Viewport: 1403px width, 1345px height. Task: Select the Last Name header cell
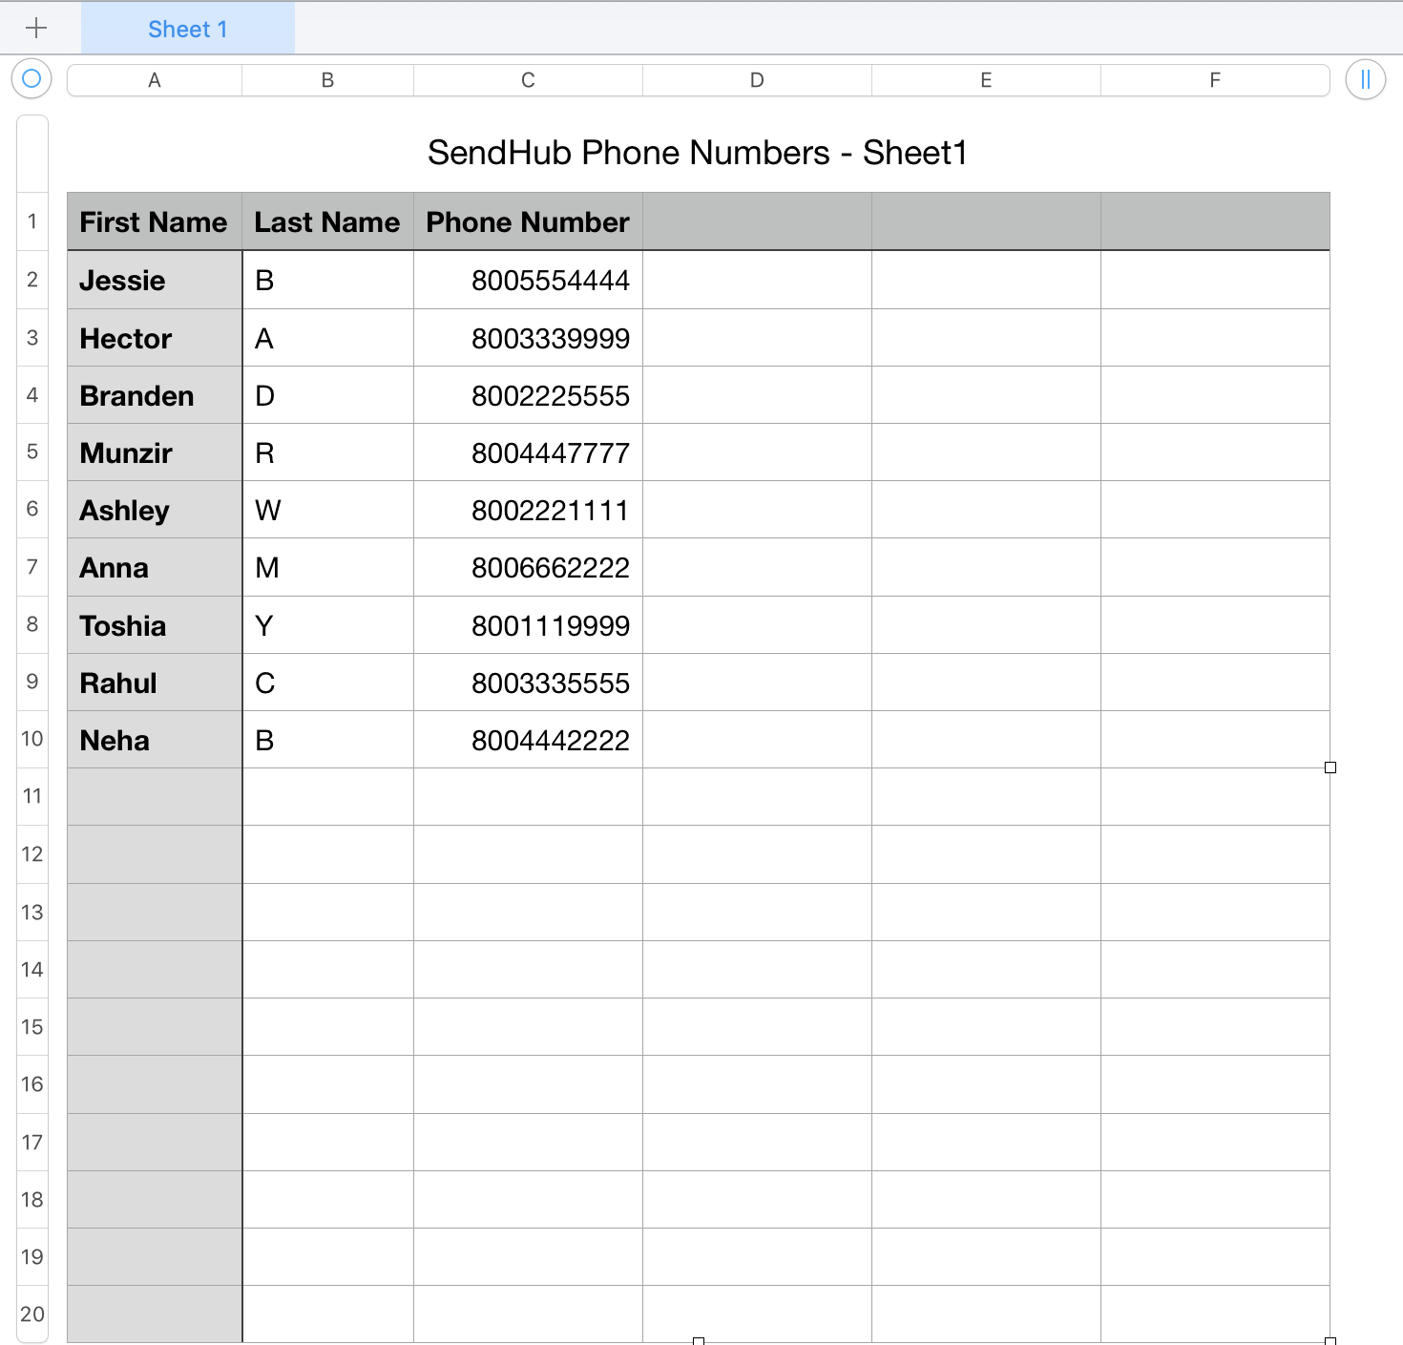327,221
